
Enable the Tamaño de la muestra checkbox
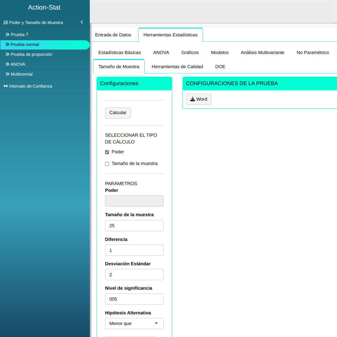tap(107, 164)
